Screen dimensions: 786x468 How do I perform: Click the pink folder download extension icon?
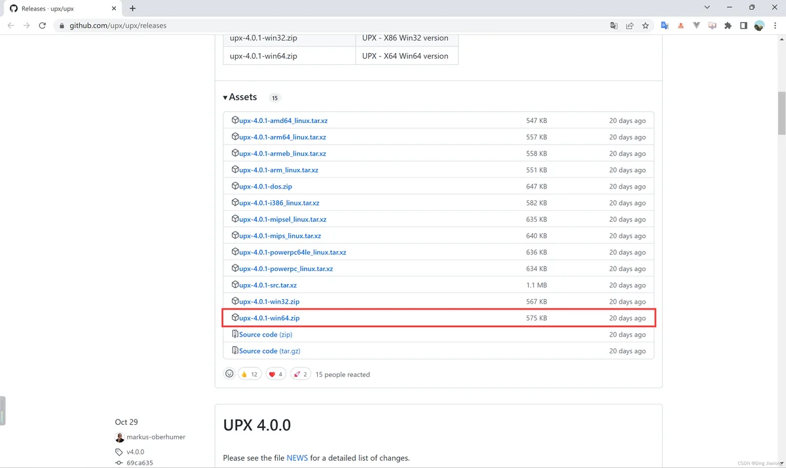[712, 26]
